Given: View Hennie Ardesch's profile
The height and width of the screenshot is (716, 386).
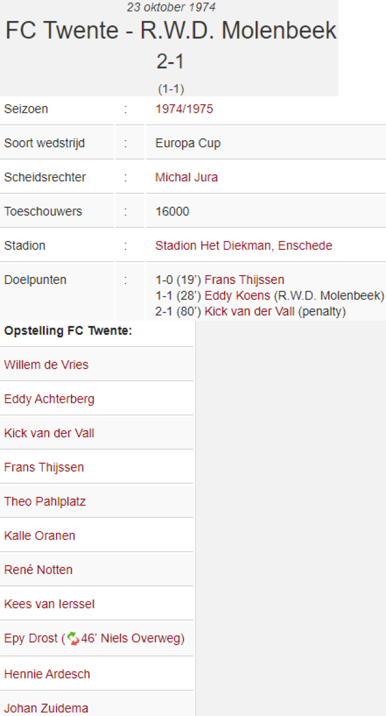Looking at the screenshot, I should pyautogui.click(x=47, y=674).
